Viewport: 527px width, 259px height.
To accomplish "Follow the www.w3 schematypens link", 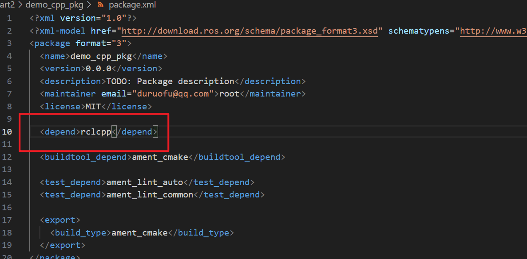I will click(493, 31).
